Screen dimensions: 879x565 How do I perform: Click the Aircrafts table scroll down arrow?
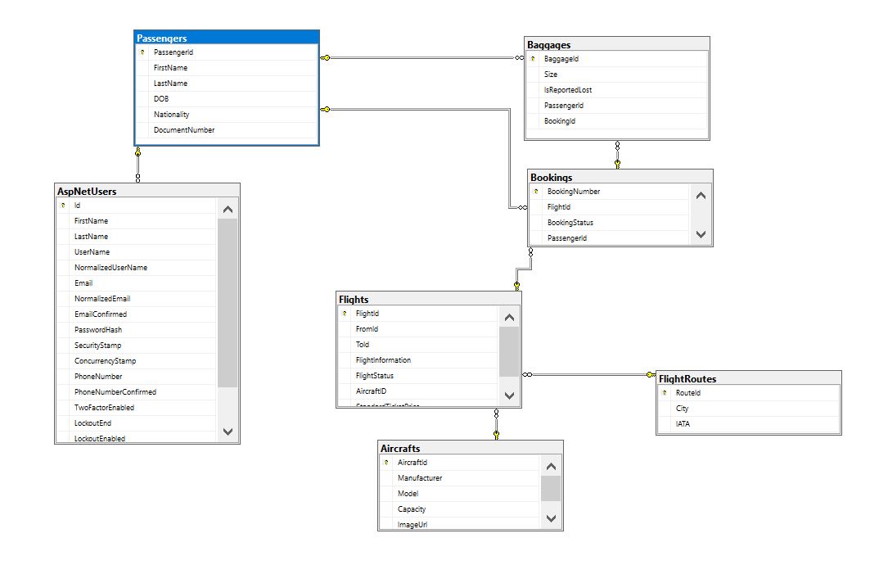pos(551,518)
